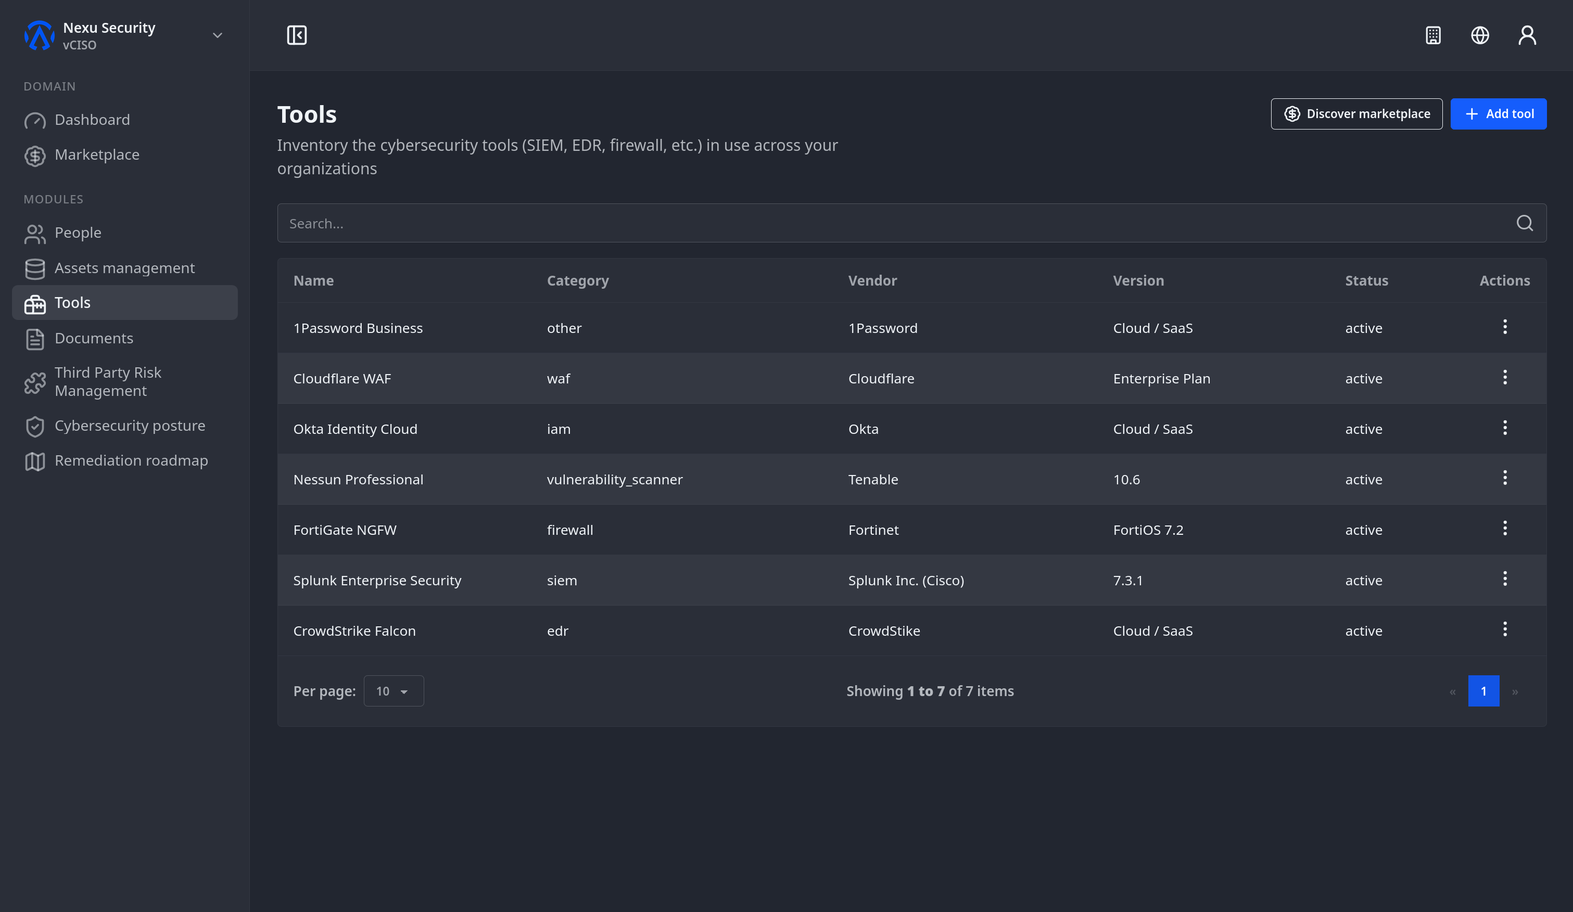
Task: Click the CrowdStrike Falcon name cell
Action: coord(354,631)
